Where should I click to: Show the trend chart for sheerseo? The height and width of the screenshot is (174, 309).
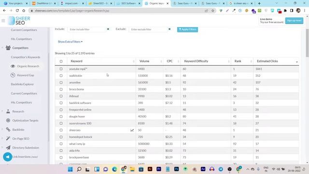pyautogui.click(x=132, y=130)
